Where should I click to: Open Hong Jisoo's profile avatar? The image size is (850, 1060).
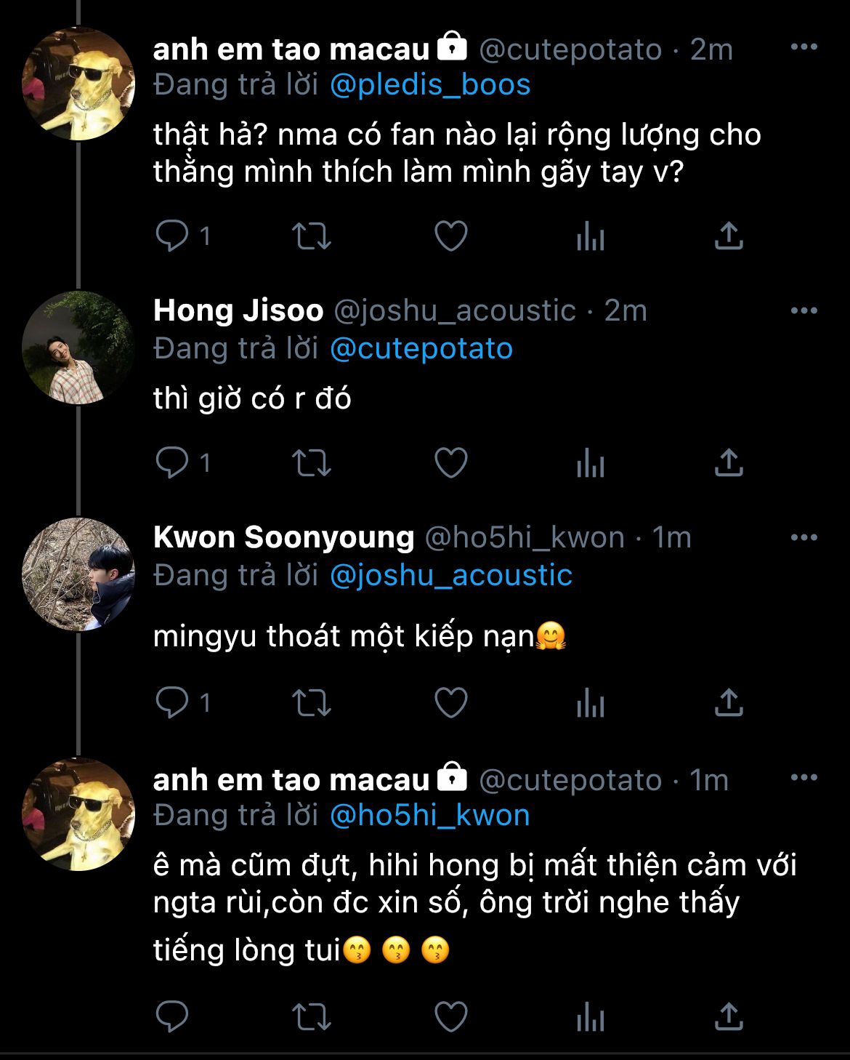[78, 348]
